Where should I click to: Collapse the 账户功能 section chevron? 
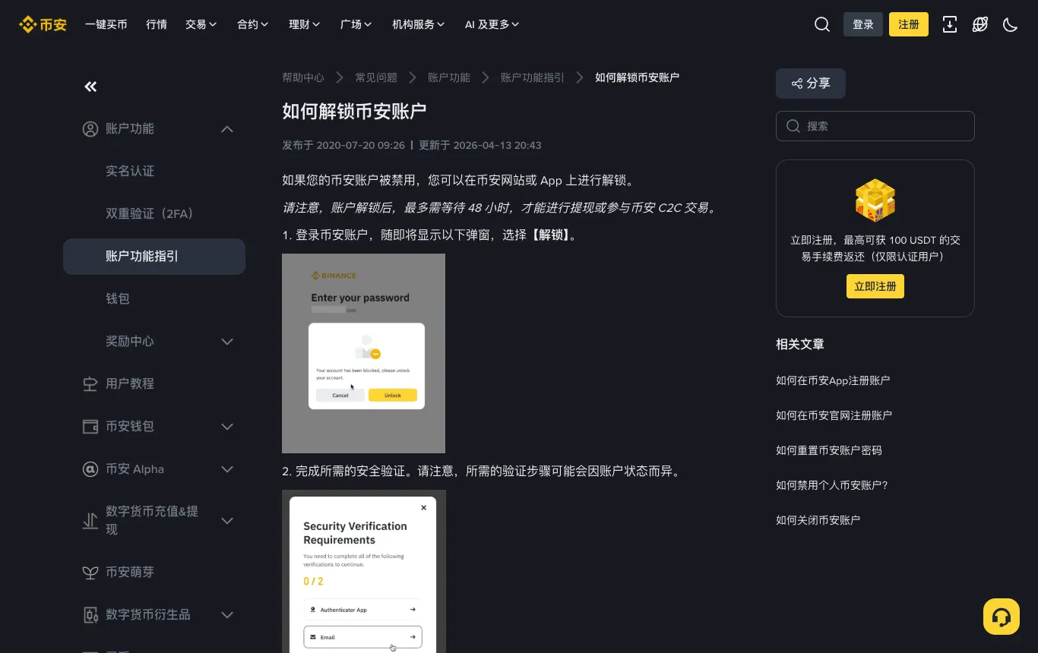[226, 129]
